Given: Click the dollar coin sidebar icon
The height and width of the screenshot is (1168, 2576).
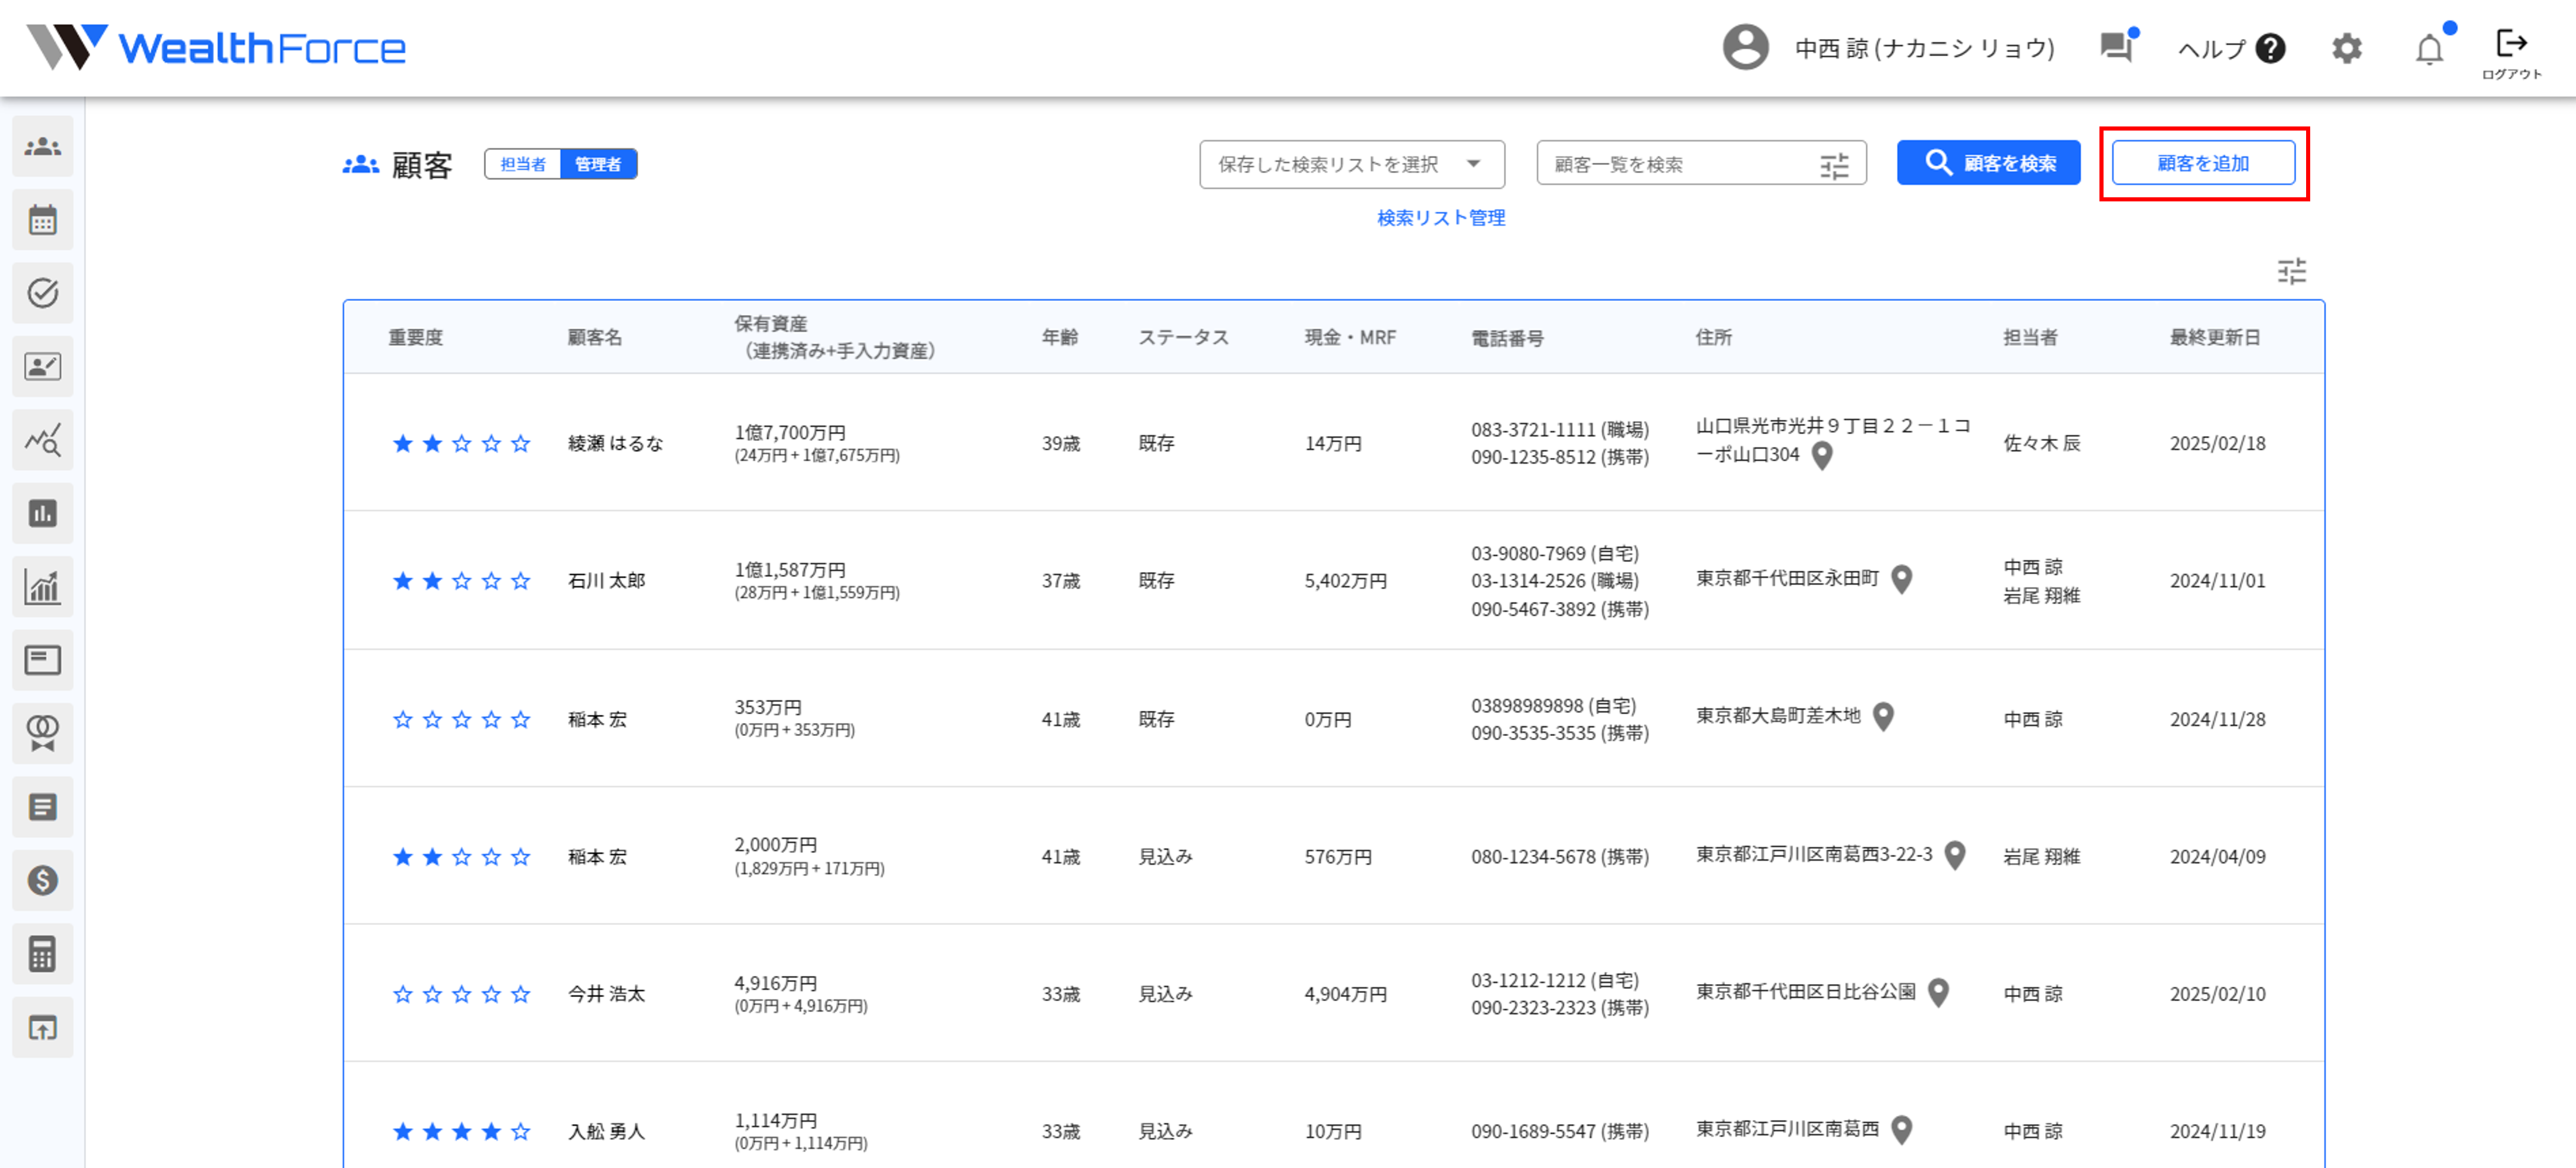Looking at the screenshot, I should [x=42, y=880].
